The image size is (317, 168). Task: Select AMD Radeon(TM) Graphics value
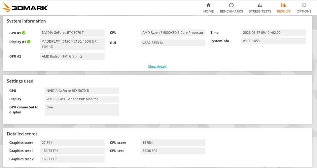point(72,56)
